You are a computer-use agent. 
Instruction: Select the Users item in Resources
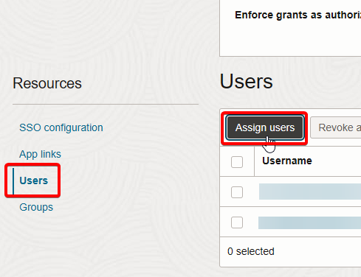[34, 180]
